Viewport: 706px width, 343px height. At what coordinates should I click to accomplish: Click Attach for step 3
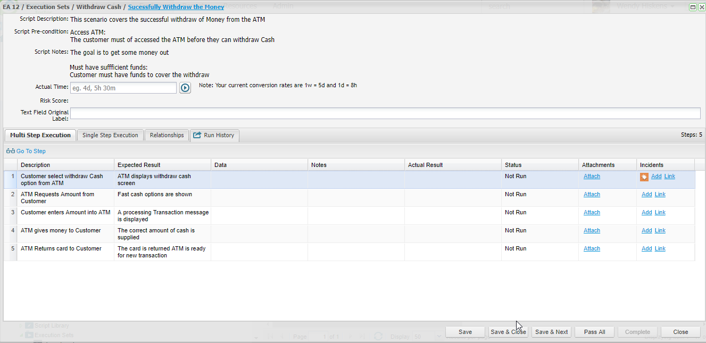pyautogui.click(x=592, y=213)
